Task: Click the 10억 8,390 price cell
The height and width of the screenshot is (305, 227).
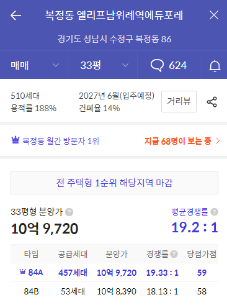Action: coord(117,291)
